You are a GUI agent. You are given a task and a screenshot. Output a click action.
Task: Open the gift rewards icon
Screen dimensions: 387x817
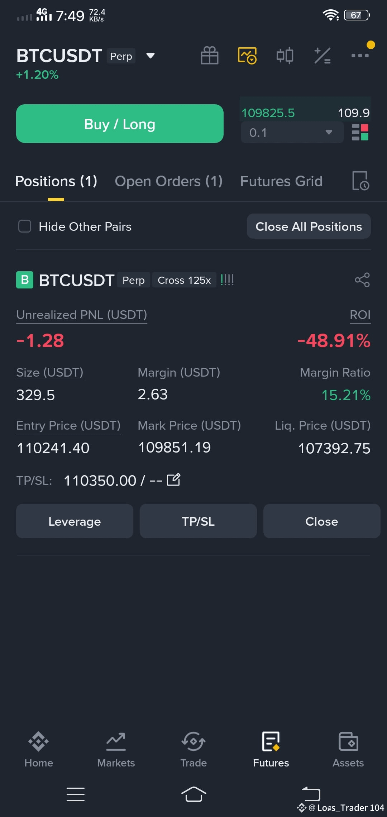[210, 56]
